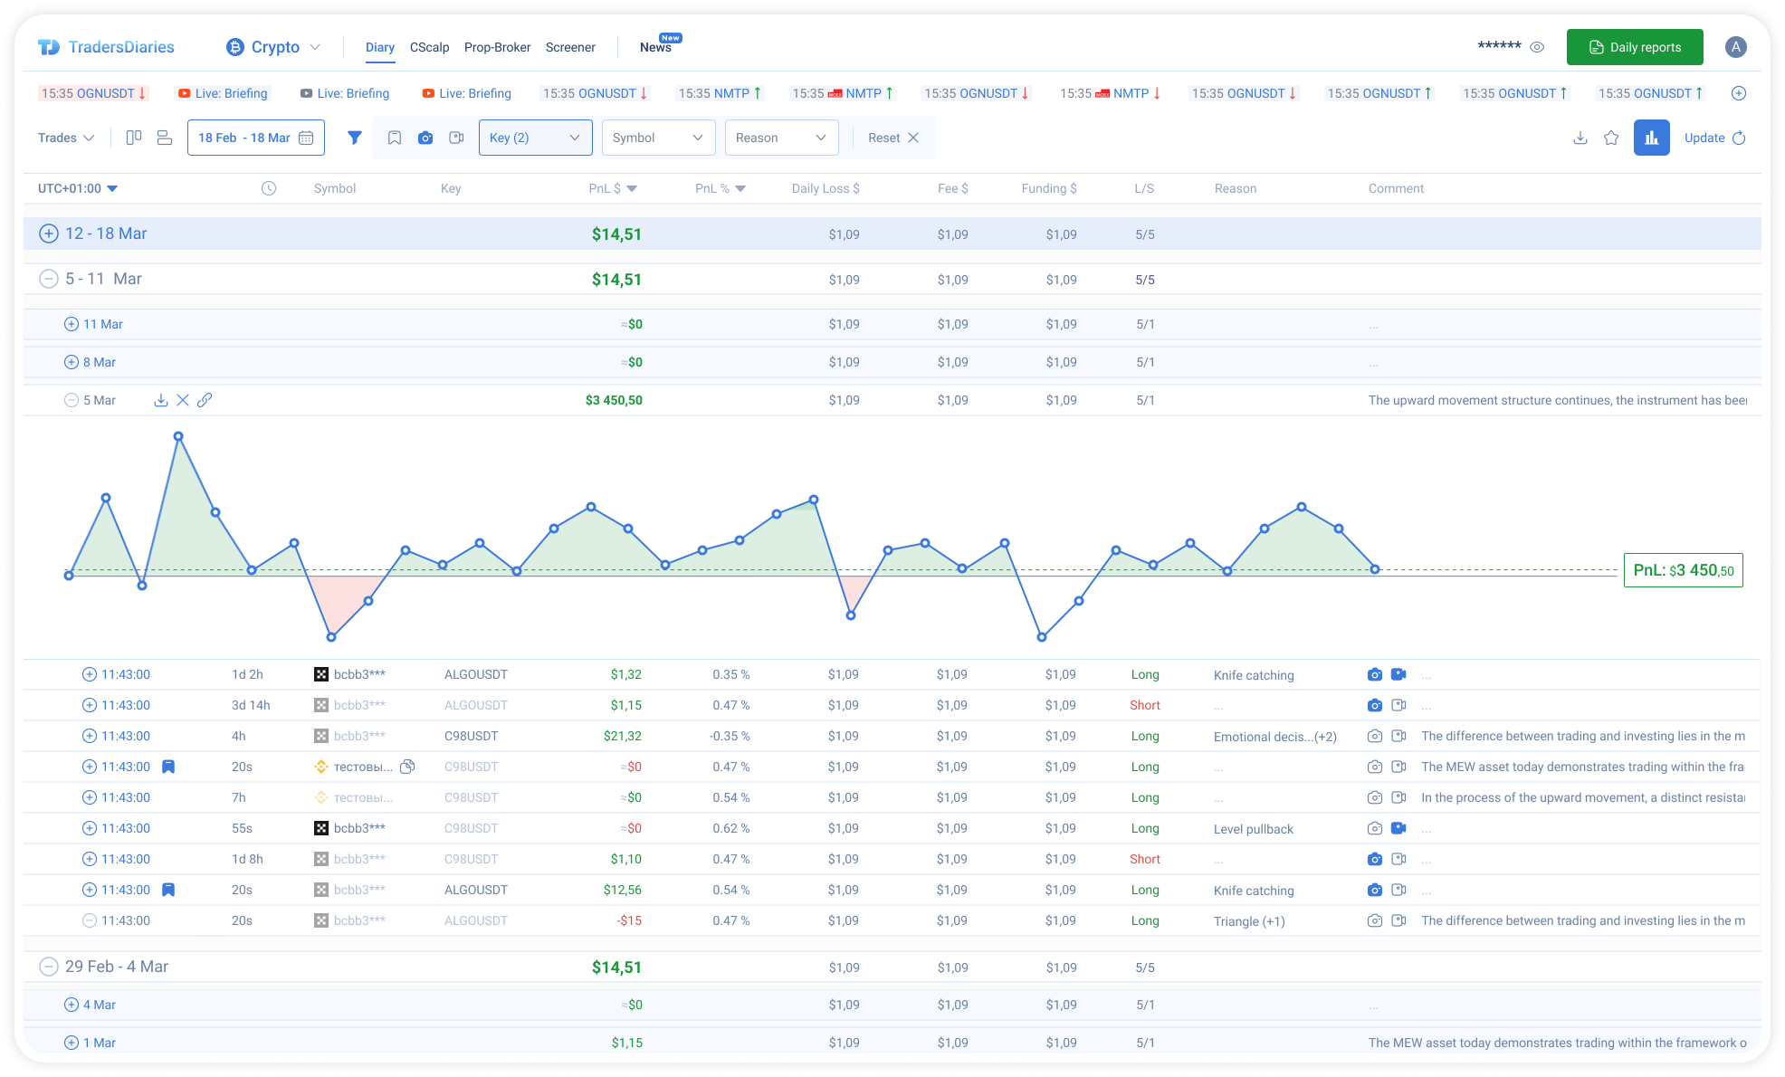
Task: Open the Key (2) filter dropdown
Action: pos(535,138)
